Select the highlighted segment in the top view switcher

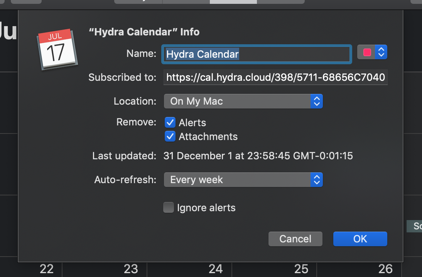tap(233, 2)
